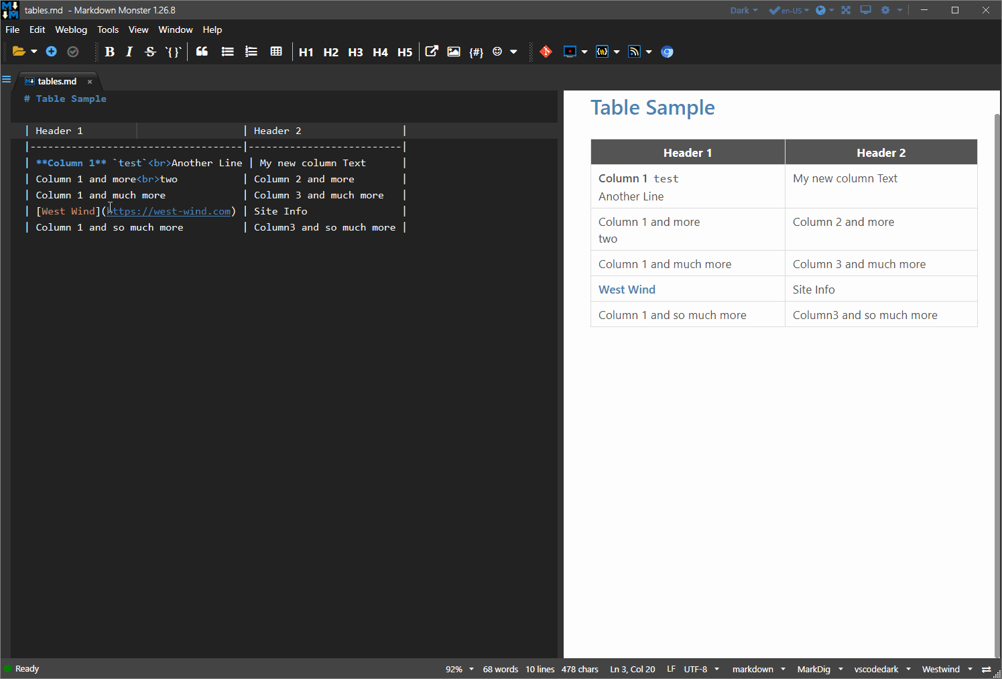Expand the UTF-8 encoding dropdown

(701, 669)
